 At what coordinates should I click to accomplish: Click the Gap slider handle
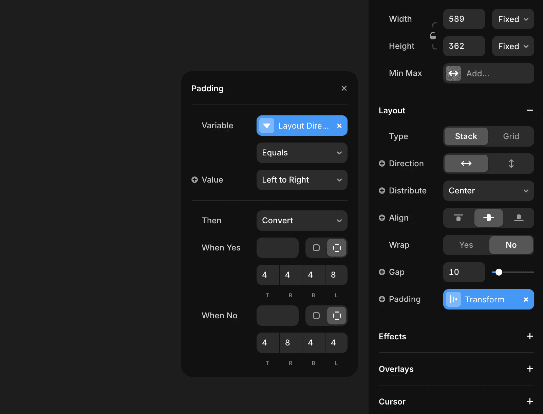pyautogui.click(x=499, y=272)
